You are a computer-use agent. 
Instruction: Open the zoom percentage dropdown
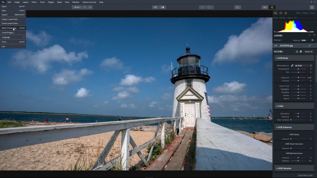tap(77, 7)
